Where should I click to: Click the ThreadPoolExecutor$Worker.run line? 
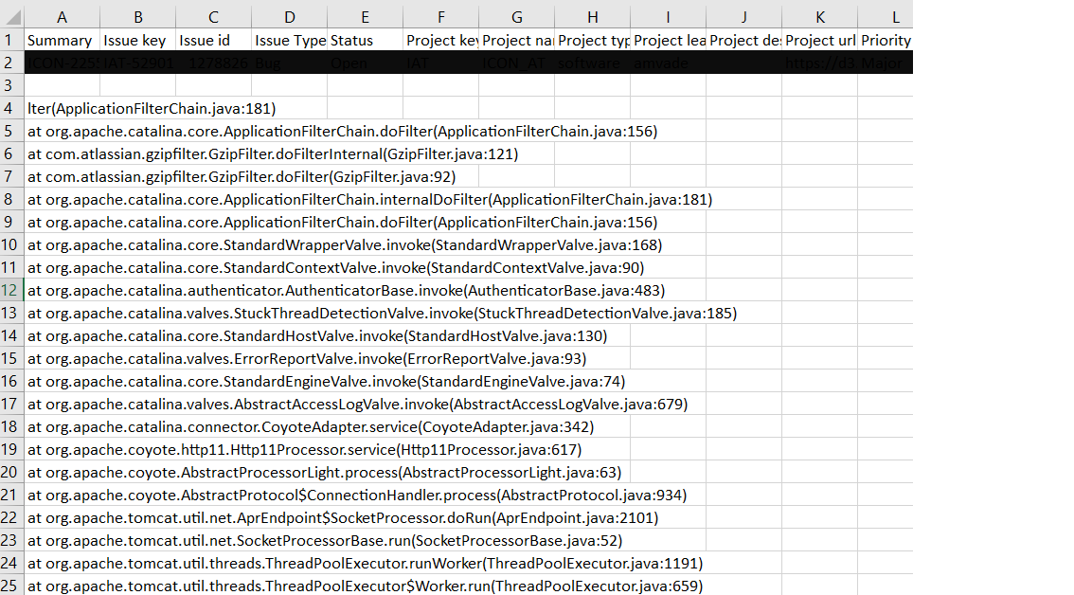click(x=365, y=586)
